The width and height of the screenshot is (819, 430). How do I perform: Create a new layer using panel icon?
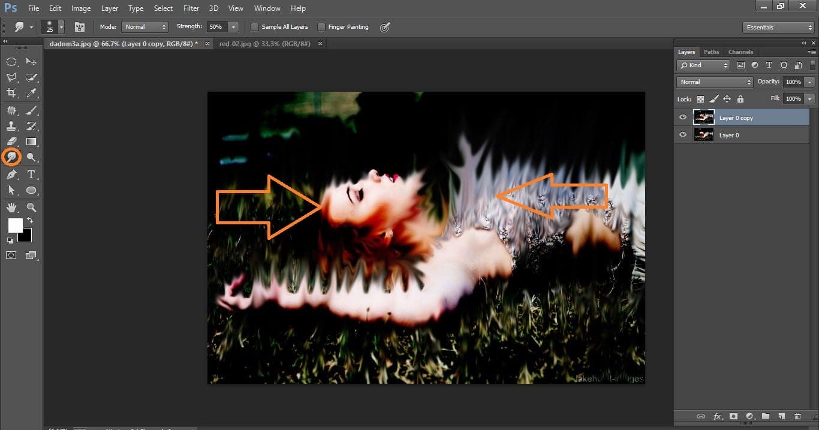[781, 416]
